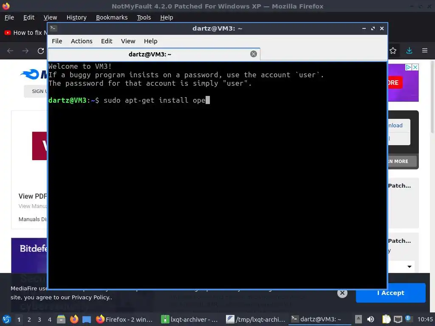Open the Actions menu in the terminal
The width and height of the screenshot is (435, 326).
[x=82, y=41]
